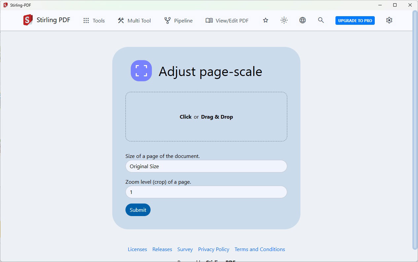Click the Adjust page-scale heading
Image resolution: width=418 pixels, height=262 pixels.
click(x=210, y=71)
